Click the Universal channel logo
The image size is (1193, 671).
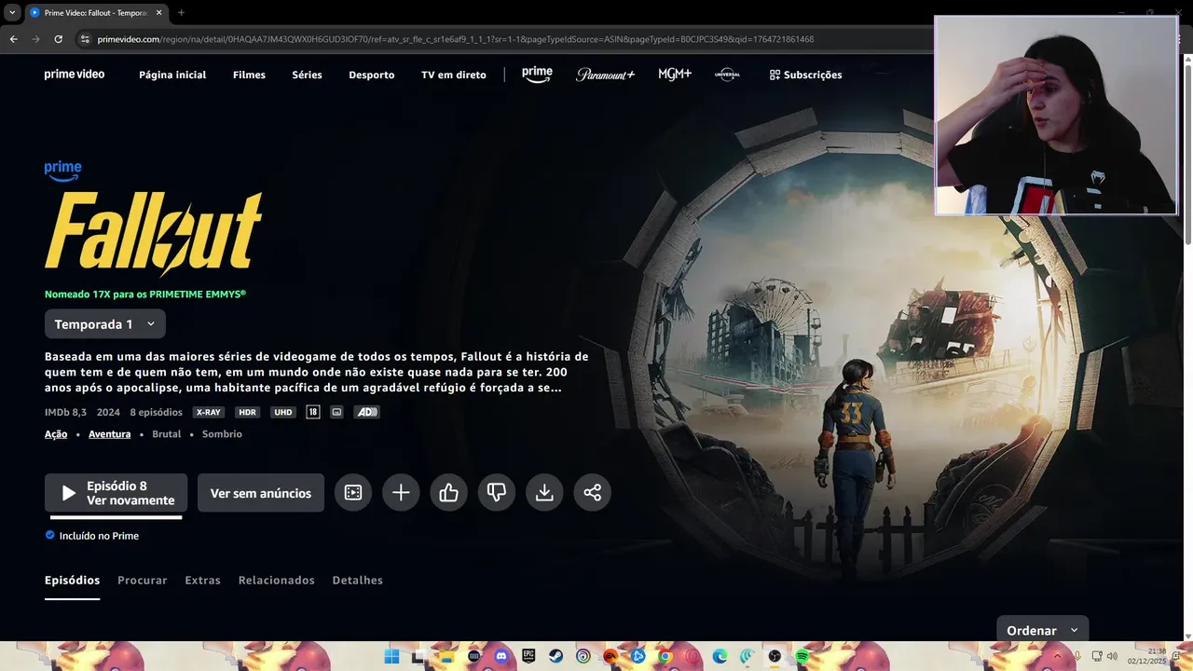(x=727, y=75)
